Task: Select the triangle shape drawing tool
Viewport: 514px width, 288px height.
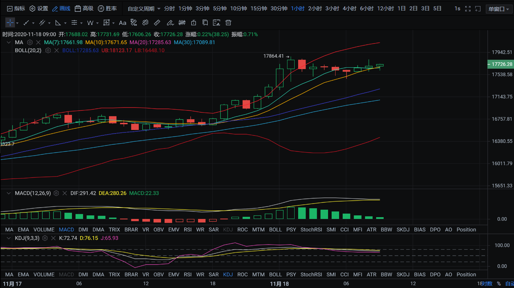Action: [58, 23]
